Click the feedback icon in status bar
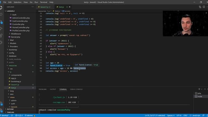 point(203,115)
